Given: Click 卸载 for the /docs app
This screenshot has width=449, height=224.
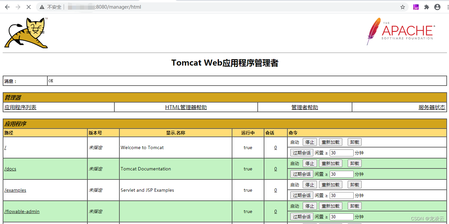Looking at the screenshot, I should click(x=355, y=163).
